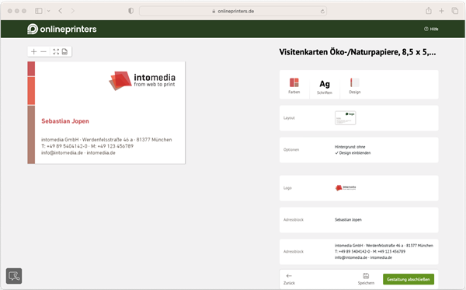This screenshot has height=290, width=466.
Task: Save the design with Speichern
Action: (x=366, y=279)
